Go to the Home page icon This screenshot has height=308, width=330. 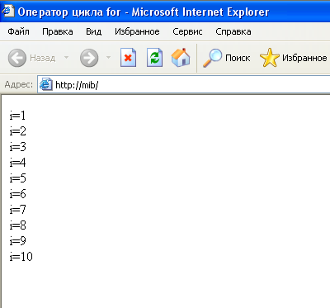coord(181,58)
